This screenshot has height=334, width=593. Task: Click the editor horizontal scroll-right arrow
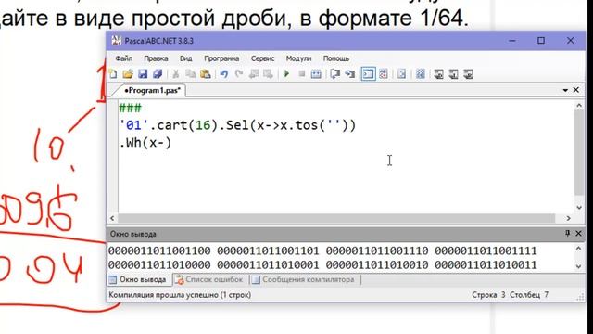[568, 218]
